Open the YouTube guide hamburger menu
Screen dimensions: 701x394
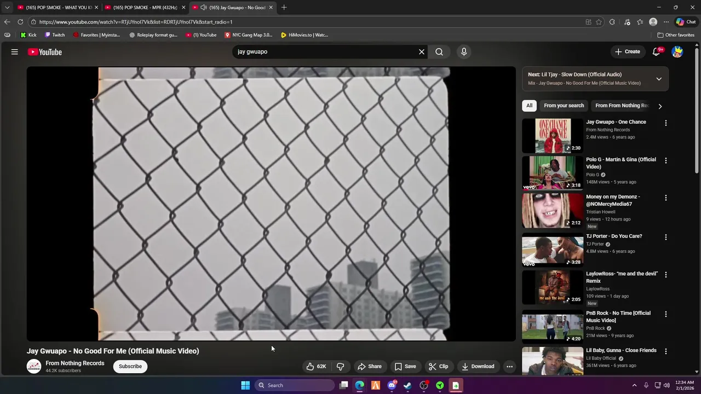pyautogui.click(x=15, y=52)
